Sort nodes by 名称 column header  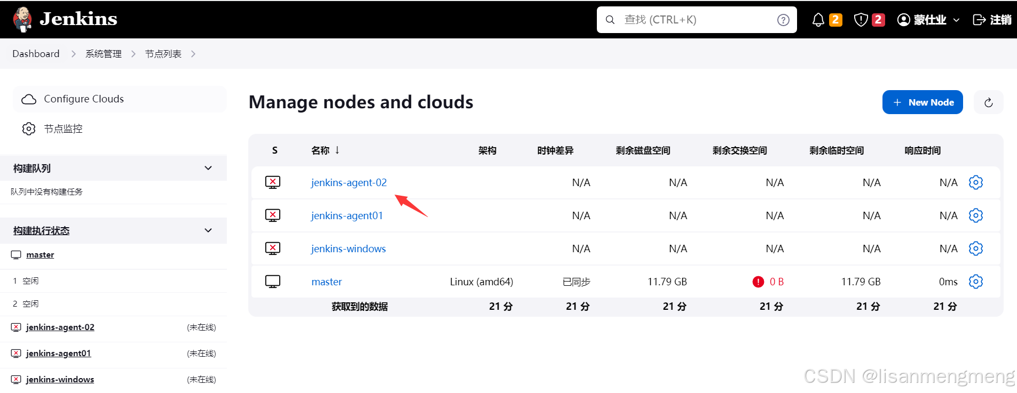[x=326, y=150]
